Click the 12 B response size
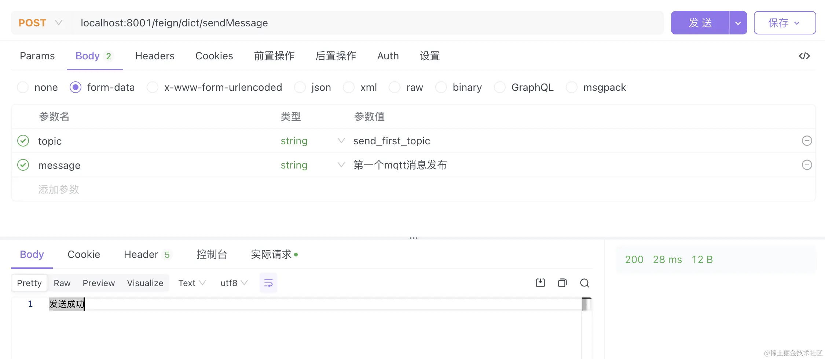 point(702,259)
